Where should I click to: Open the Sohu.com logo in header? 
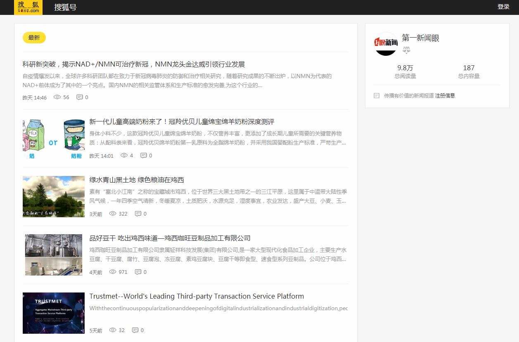28,7
